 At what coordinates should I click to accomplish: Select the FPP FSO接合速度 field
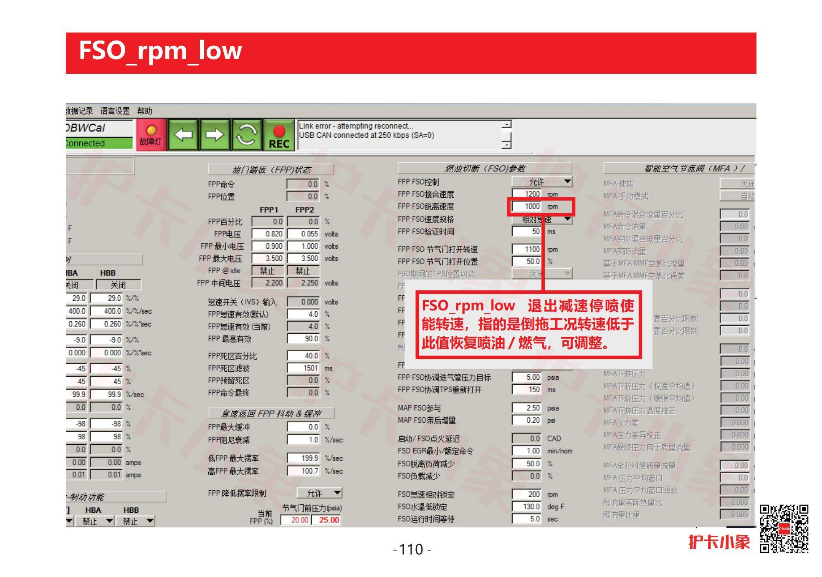click(x=527, y=194)
